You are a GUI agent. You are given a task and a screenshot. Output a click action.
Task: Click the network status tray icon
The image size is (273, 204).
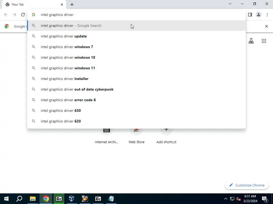232,199
